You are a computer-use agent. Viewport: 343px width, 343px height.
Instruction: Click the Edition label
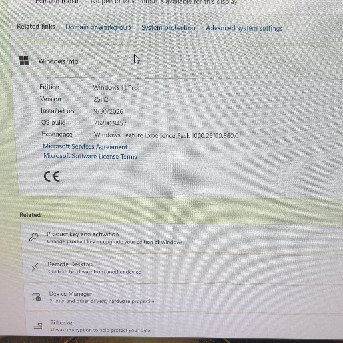point(49,87)
